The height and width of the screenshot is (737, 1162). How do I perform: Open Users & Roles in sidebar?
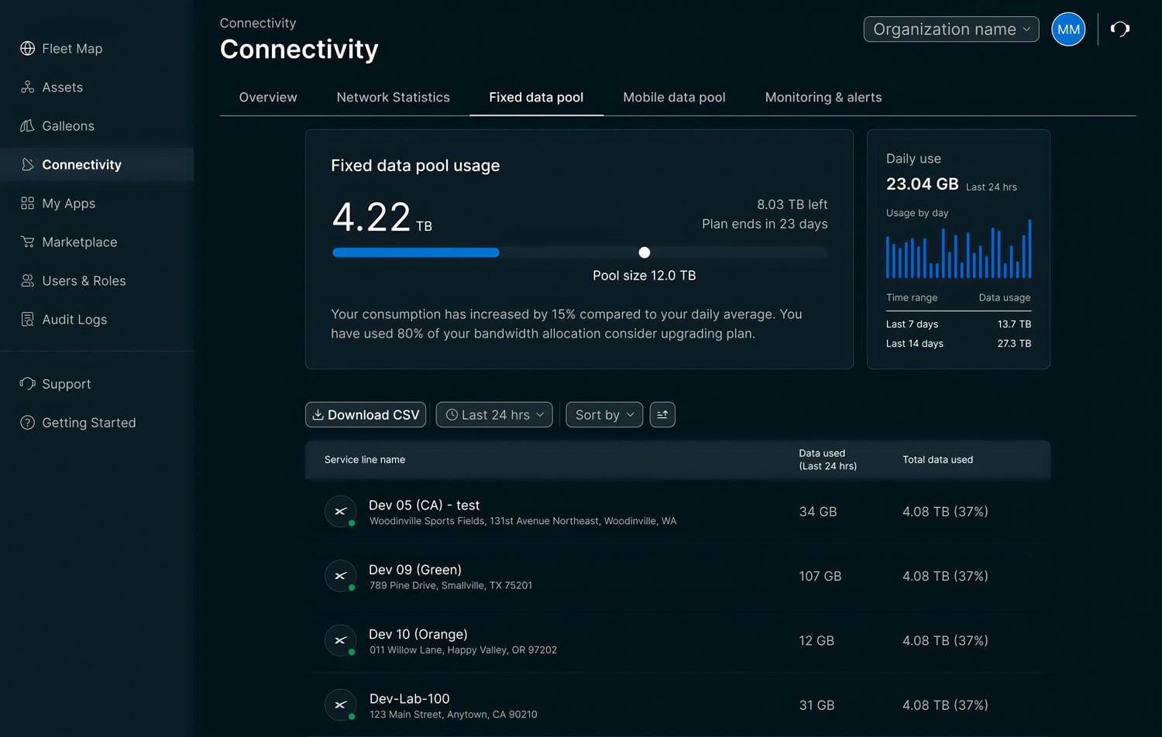[84, 281]
